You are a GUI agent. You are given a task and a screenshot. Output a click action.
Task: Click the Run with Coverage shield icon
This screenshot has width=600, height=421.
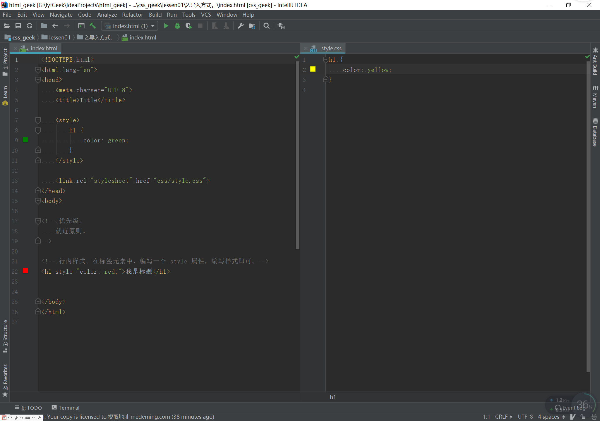pyautogui.click(x=189, y=26)
